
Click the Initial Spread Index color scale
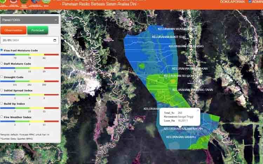29,95
